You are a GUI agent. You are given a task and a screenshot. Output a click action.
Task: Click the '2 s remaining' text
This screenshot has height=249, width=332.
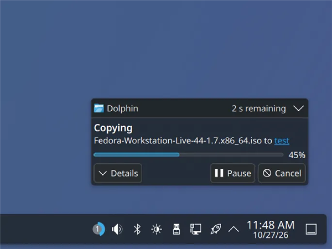(259, 109)
